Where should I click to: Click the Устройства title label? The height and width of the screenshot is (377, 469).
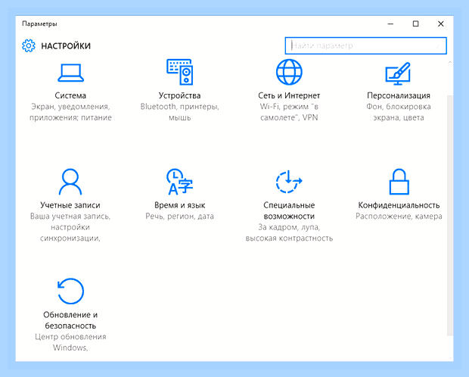pyautogui.click(x=179, y=95)
